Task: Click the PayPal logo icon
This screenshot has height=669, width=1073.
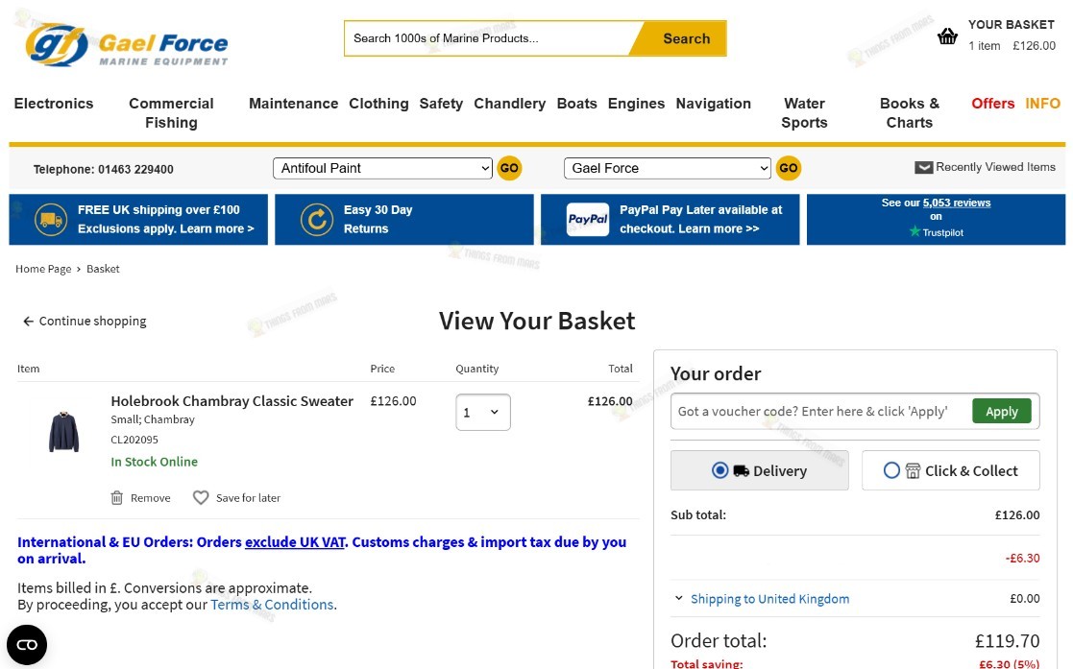Action: point(587,220)
